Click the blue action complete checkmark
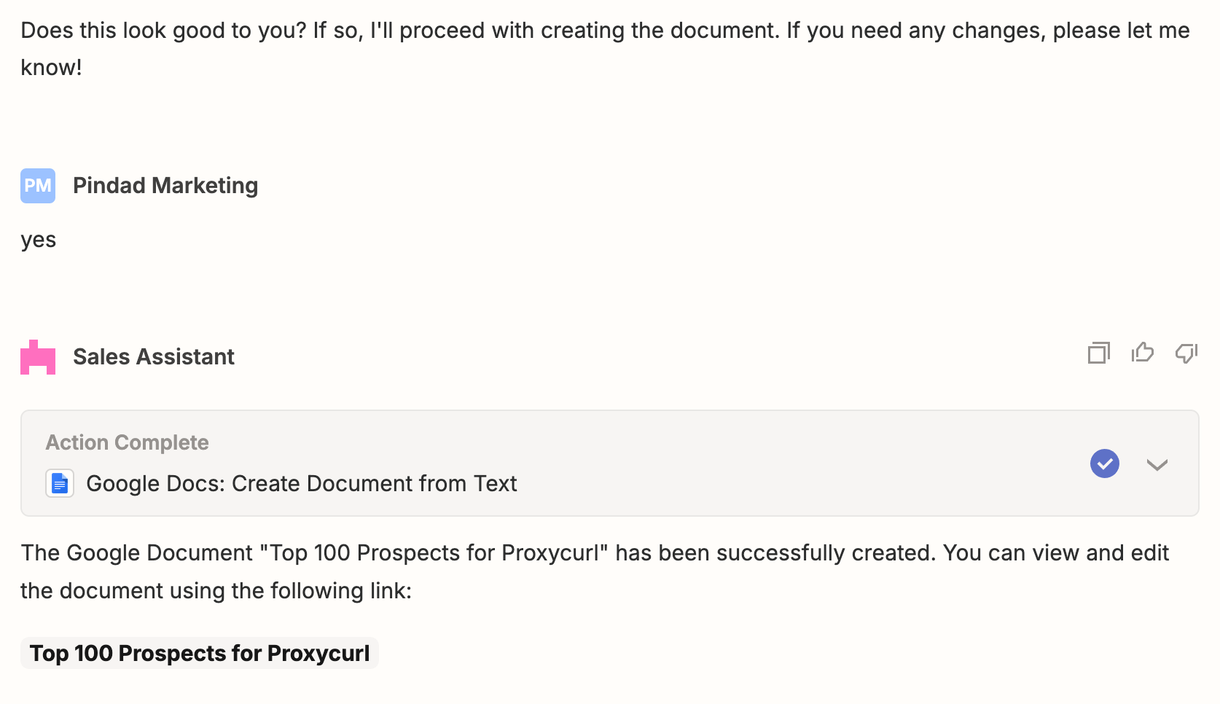This screenshot has width=1220, height=704. pos(1105,464)
